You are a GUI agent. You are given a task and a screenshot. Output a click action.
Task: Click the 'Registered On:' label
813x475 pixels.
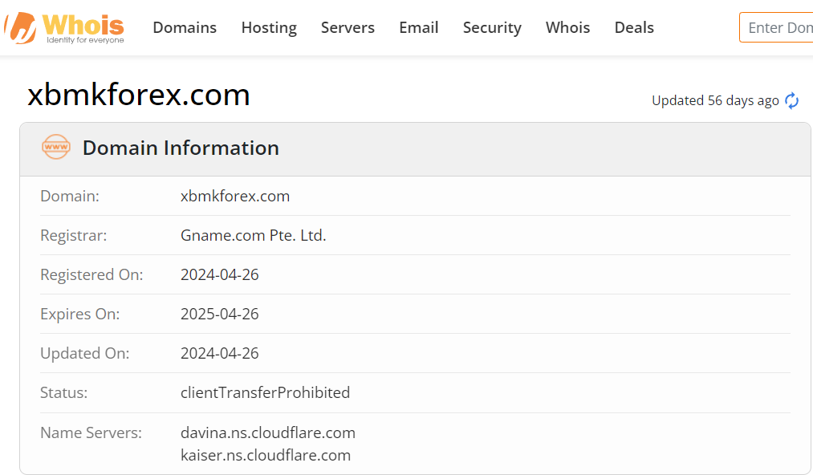[x=91, y=275]
